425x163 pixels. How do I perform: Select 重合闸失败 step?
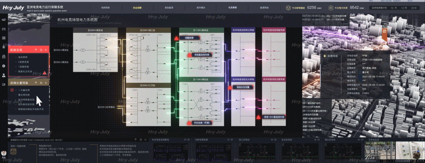pos(24,95)
